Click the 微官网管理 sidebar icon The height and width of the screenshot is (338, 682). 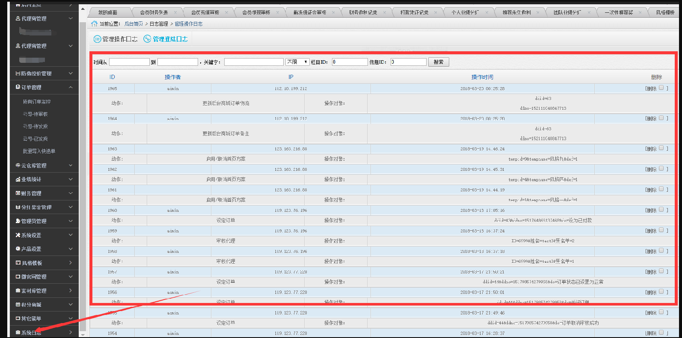pyautogui.click(x=18, y=276)
